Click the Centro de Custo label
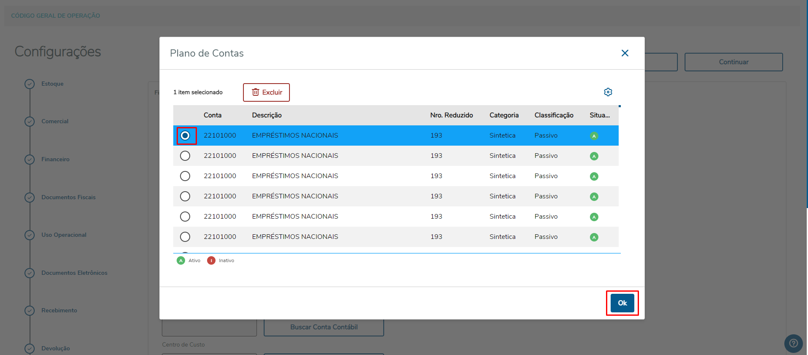The width and height of the screenshot is (808, 355). pyautogui.click(x=183, y=345)
